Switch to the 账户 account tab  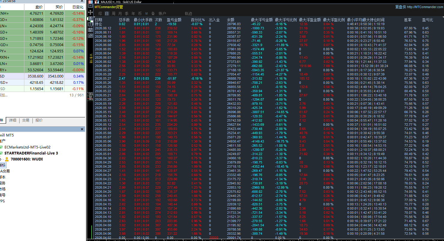[x=162, y=13]
